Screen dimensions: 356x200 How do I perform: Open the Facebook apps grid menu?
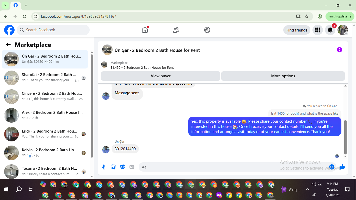(x=317, y=30)
